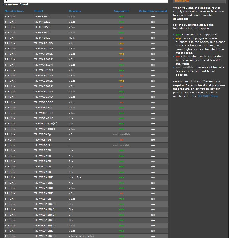The width and height of the screenshot is (229, 238).
Task: Sort table by Model column header
Action: click(39, 11)
